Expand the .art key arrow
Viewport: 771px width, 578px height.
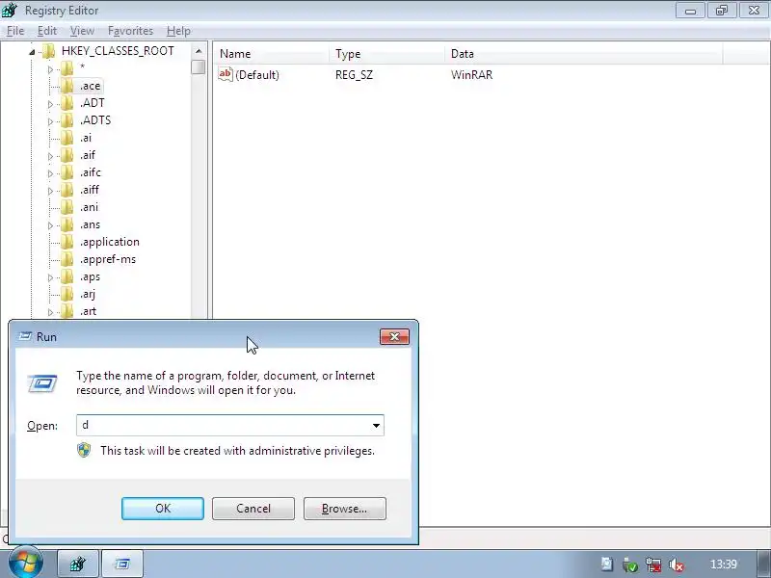(50, 312)
